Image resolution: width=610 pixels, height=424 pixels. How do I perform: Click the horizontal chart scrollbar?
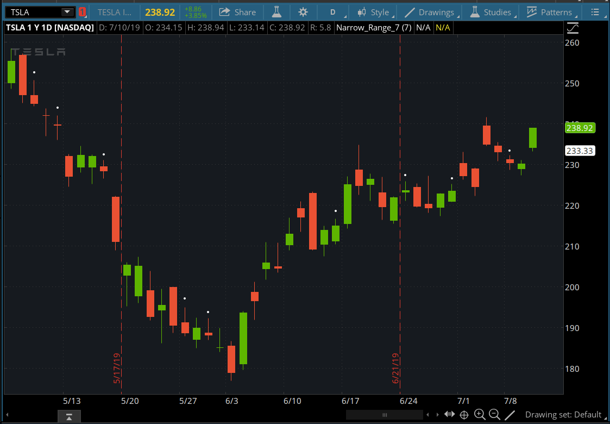point(385,414)
